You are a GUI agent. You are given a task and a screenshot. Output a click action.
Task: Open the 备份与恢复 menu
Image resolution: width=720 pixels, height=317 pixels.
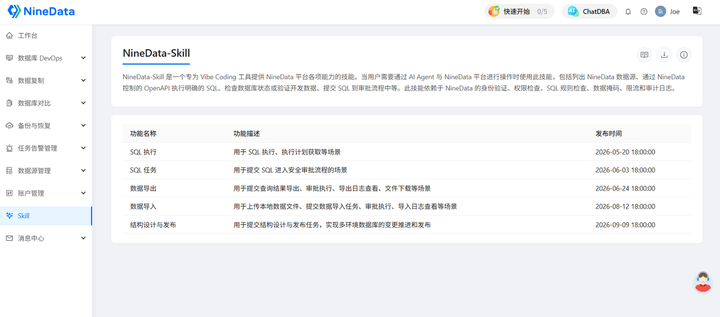point(46,125)
